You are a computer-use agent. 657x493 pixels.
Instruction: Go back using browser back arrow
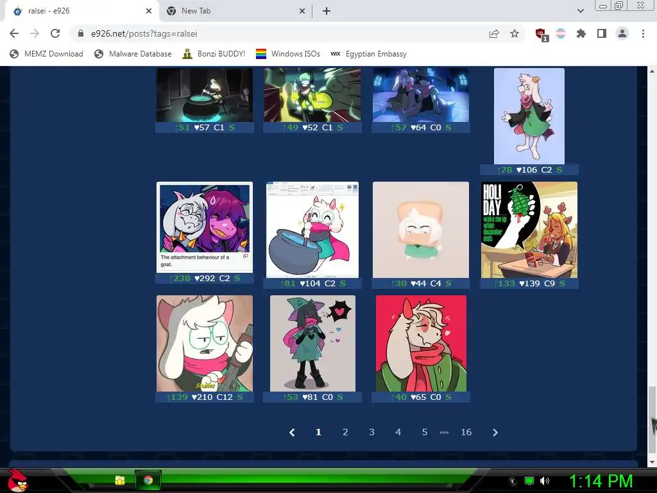pos(14,33)
